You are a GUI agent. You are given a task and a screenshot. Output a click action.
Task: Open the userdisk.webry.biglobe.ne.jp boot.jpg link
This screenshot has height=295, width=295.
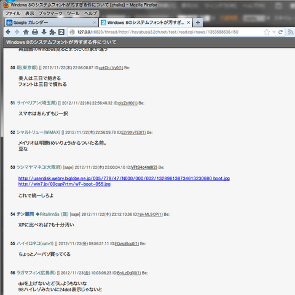coord(124,178)
